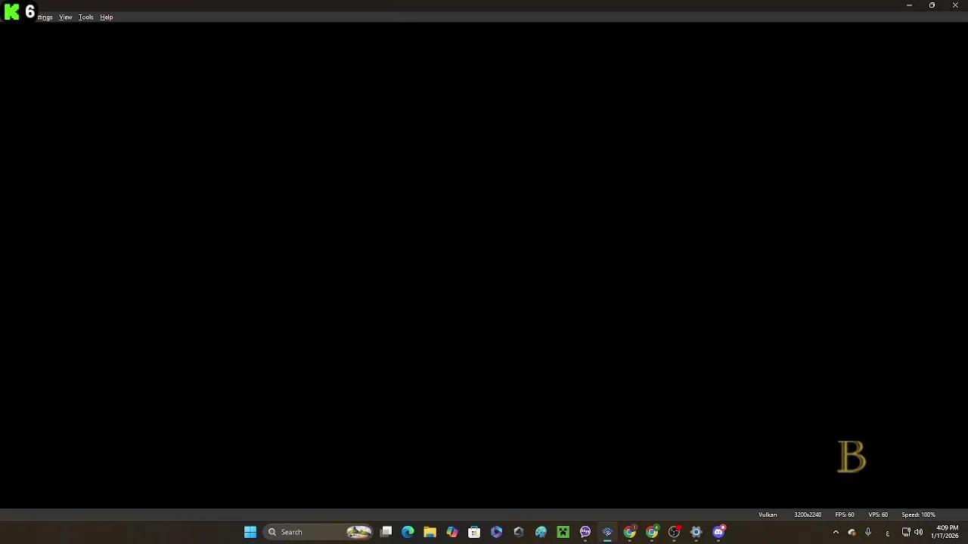This screenshot has height=544, width=968.
Task: Click the microphone tray icon
Action: click(868, 532)
